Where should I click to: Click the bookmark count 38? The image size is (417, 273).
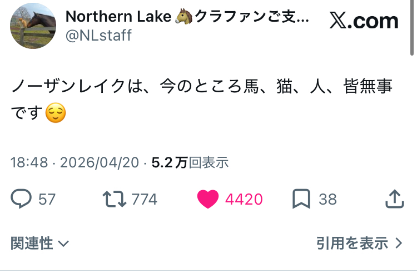tap(327, 199)
